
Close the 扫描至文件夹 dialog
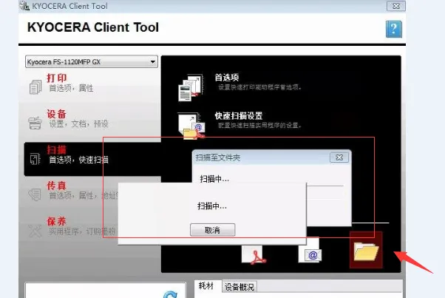pos(337,158)
